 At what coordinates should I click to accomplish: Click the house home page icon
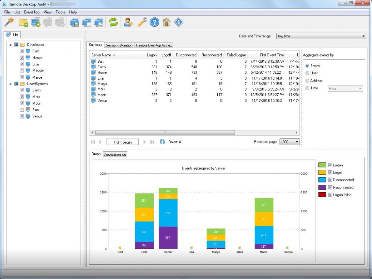point(166,22)
